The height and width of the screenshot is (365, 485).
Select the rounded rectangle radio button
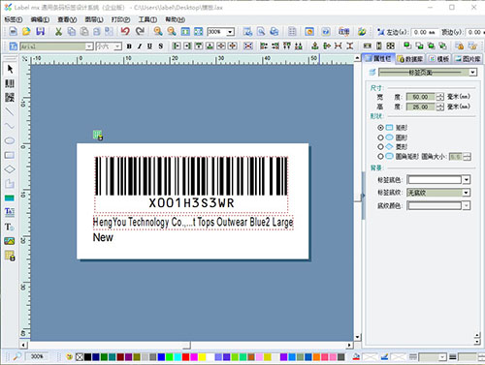(380, 157)
